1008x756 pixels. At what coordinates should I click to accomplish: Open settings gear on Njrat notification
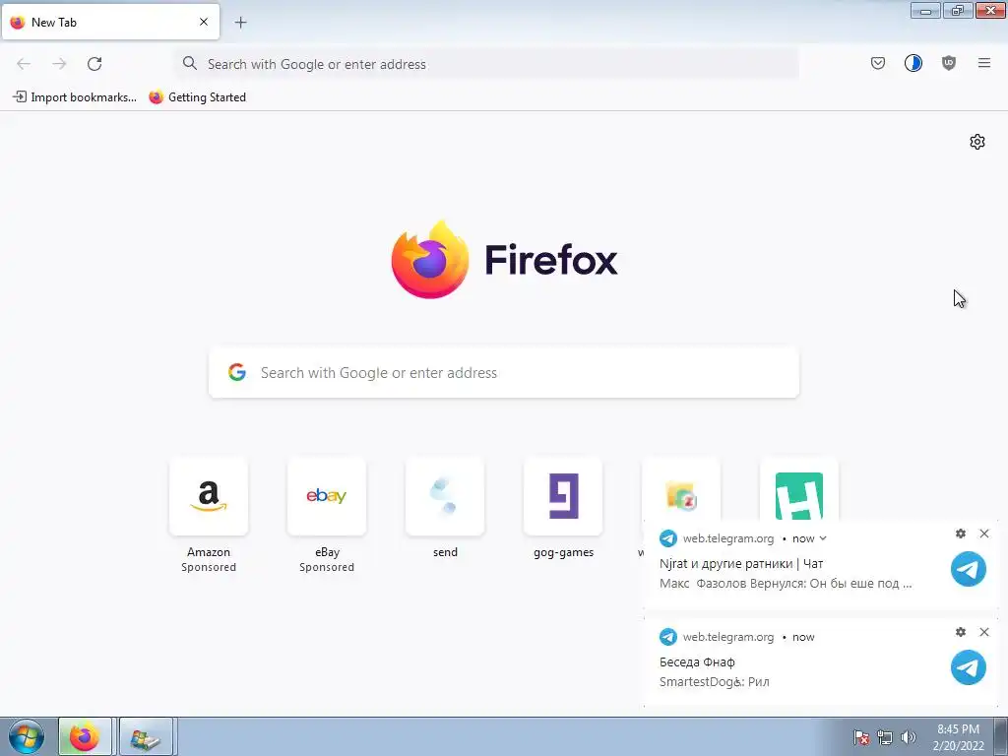point(961,534)
